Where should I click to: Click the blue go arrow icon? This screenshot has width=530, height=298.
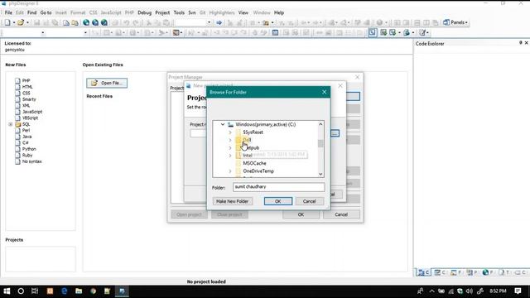(x=219, y=22)
